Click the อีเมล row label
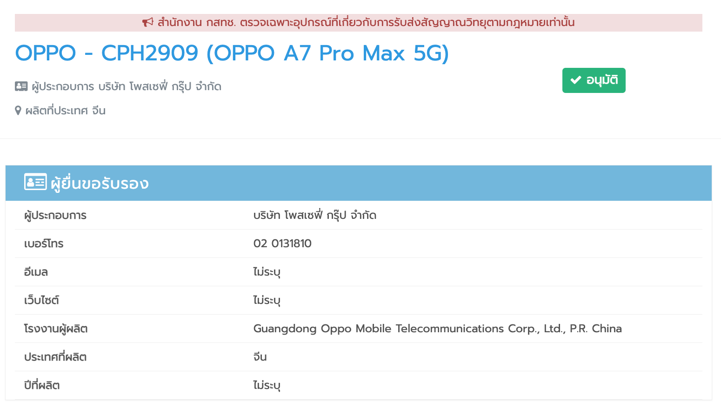This screenshot has height=408, width=721. (36, 272)
